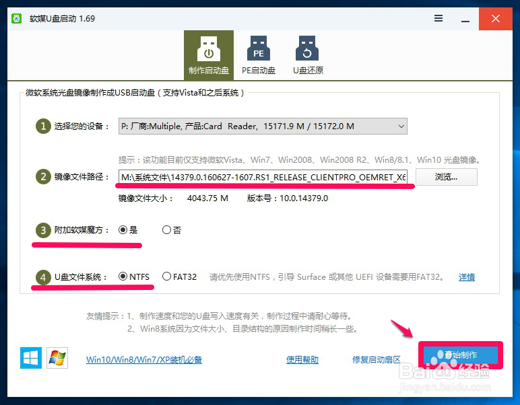Open the 使用帮助 link

[x=302, y=360]
